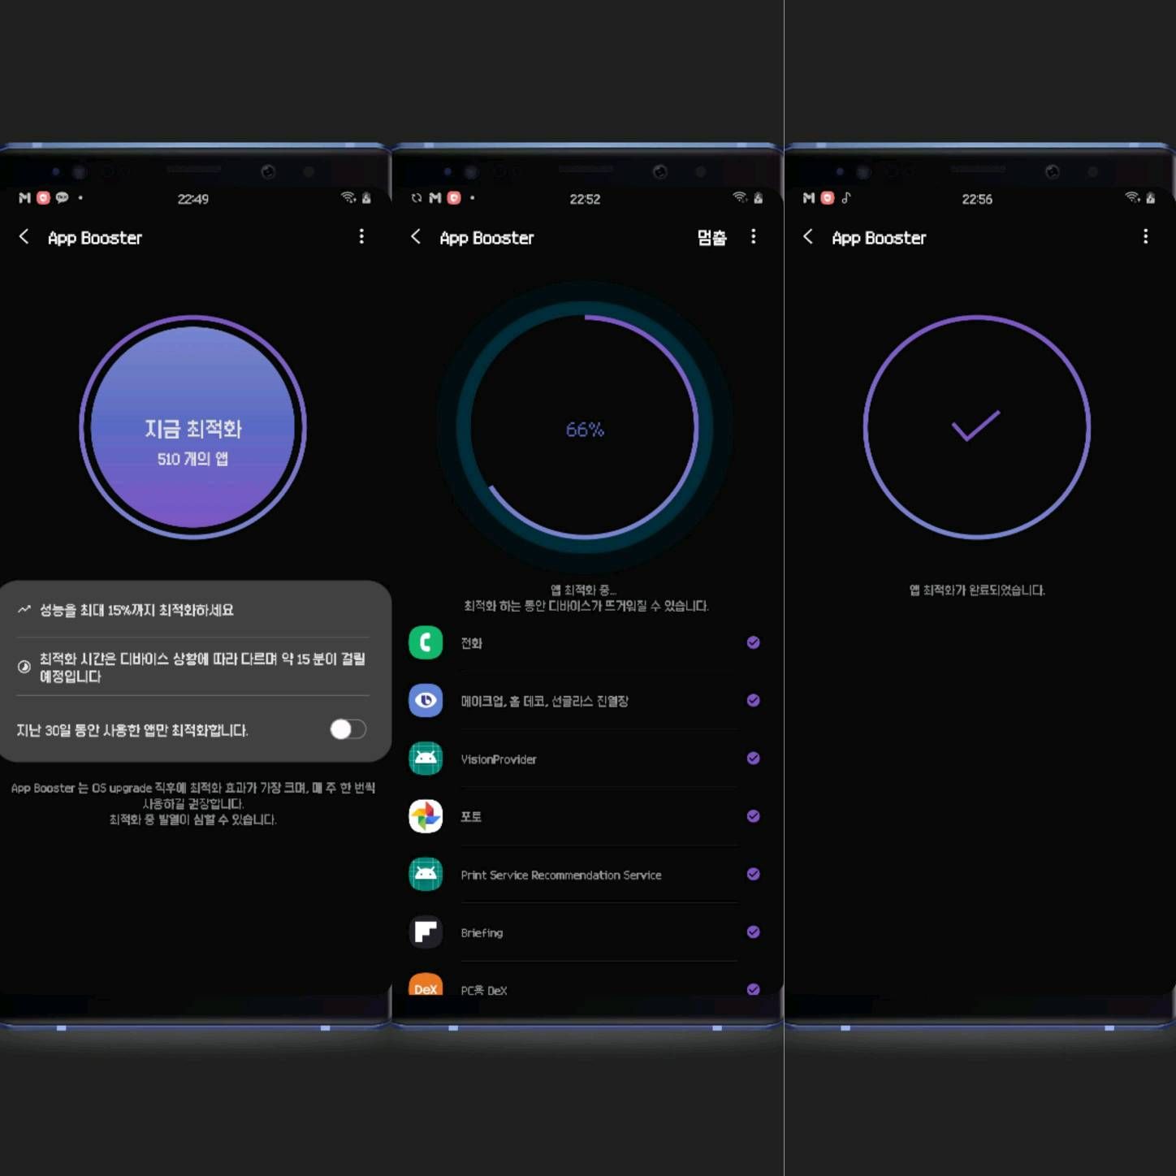
Task: Open more options menu on 22:56 screen
Action: 1145,236
